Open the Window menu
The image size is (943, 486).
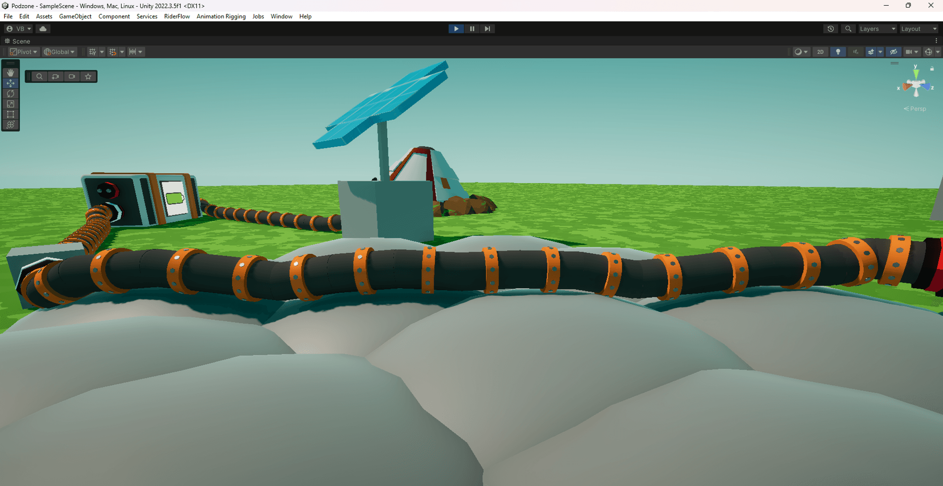[x=281, y=16]
